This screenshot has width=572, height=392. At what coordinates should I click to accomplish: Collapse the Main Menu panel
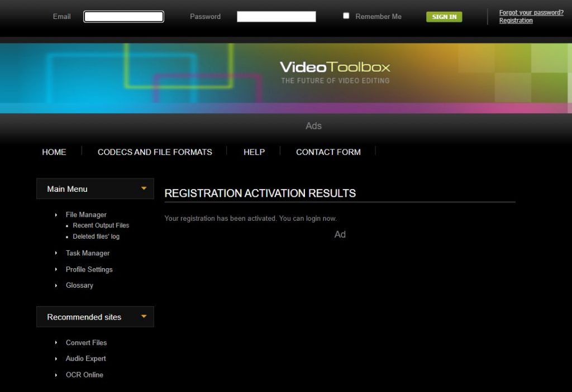coord(145,188)
